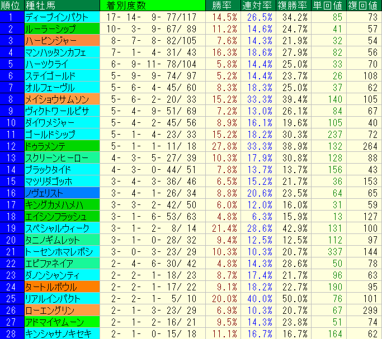This screenshot has height=339, width=382.
Task: Click rank number 28 cell
Action: (12, 333)
